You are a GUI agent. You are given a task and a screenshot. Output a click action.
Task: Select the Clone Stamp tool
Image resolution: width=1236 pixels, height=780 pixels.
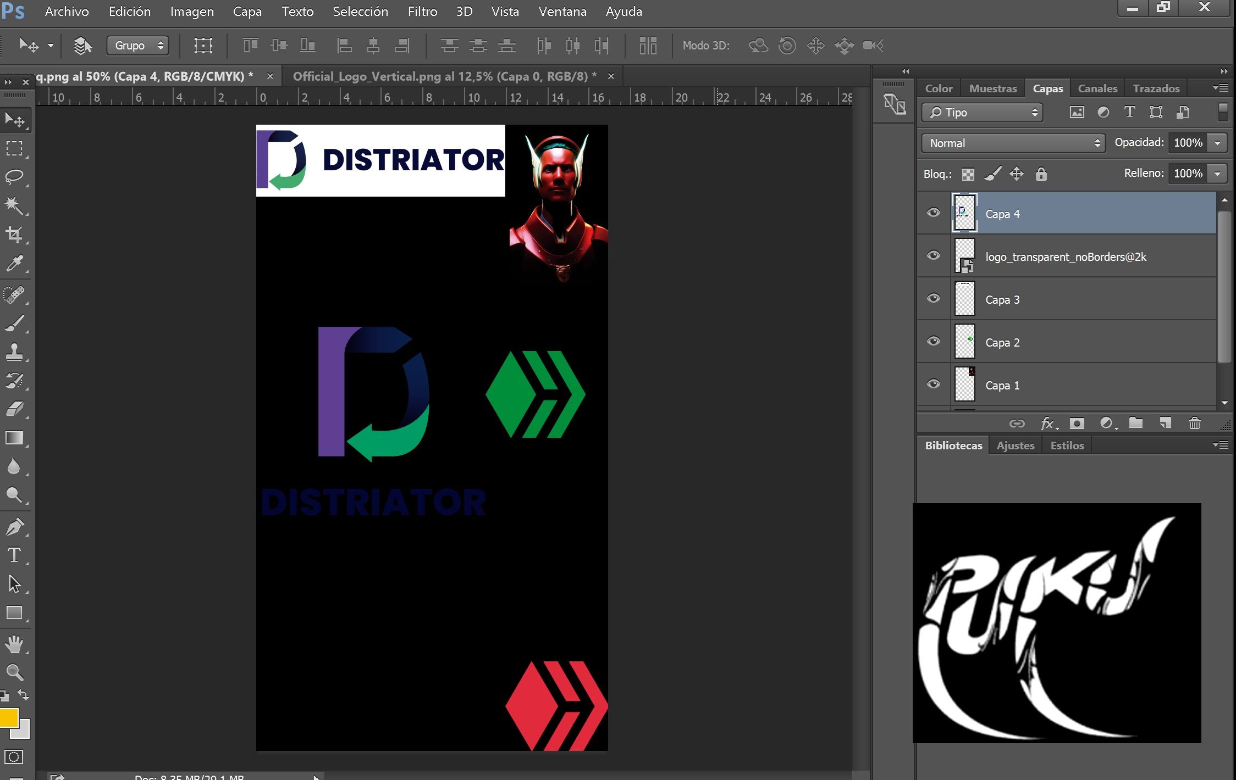14,352
